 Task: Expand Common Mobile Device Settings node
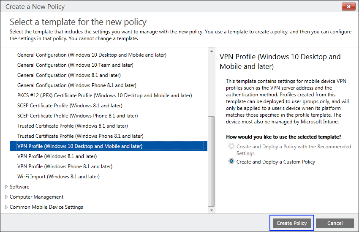tap(6, 207)
